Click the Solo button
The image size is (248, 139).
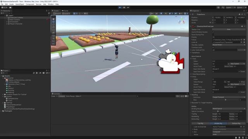pos(229,29)
